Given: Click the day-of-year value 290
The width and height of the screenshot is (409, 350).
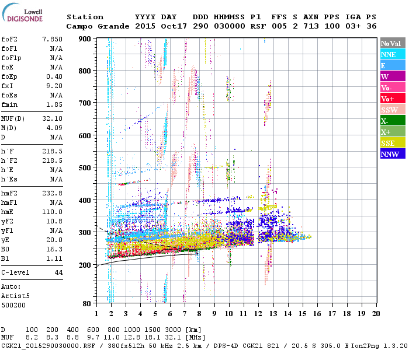Looking at the screenshot, I should pyautogui.click(x=200, y=26).
